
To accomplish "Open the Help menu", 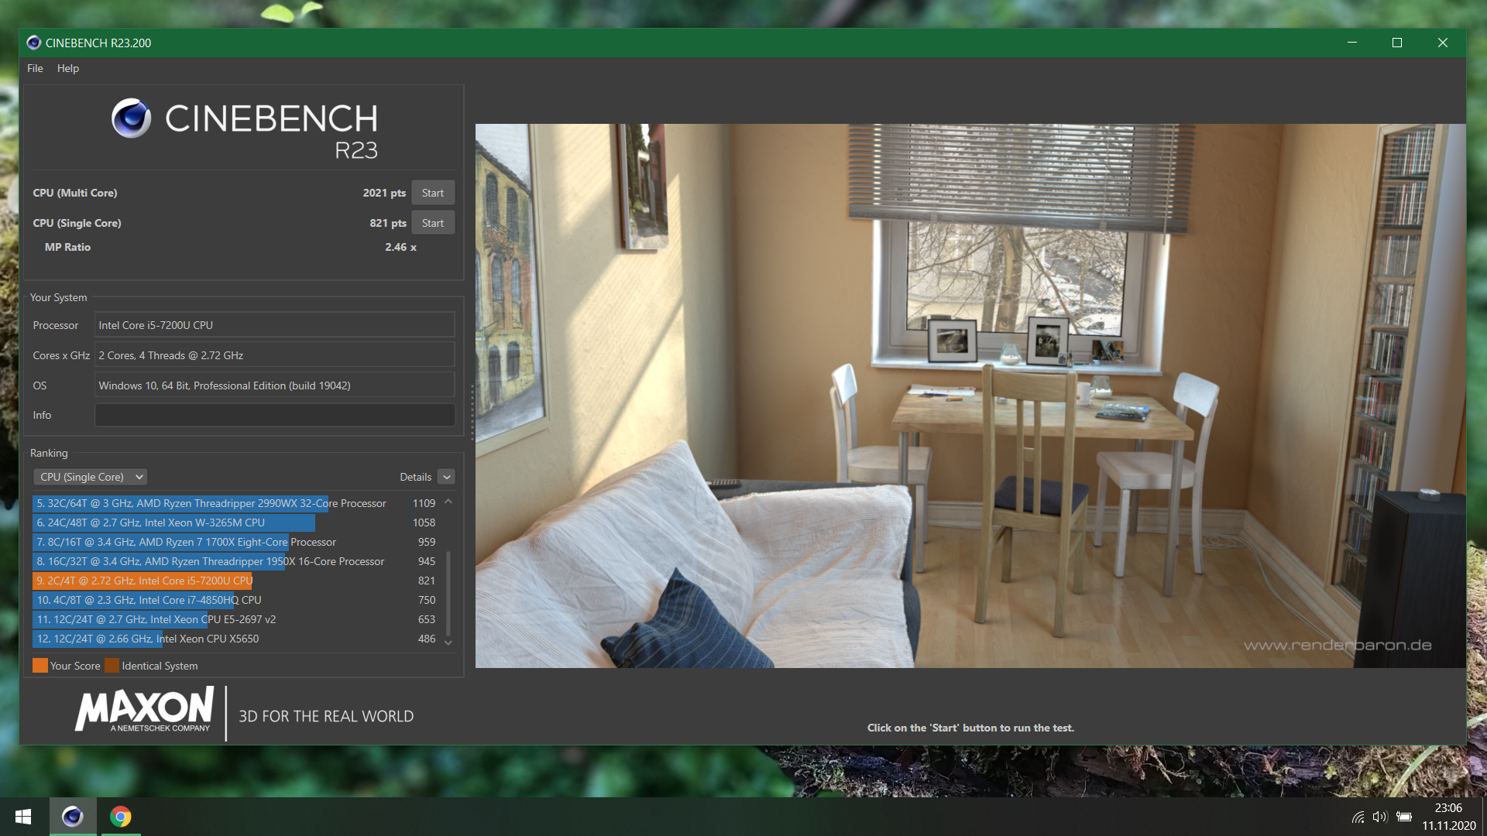I will pos(68,68).
